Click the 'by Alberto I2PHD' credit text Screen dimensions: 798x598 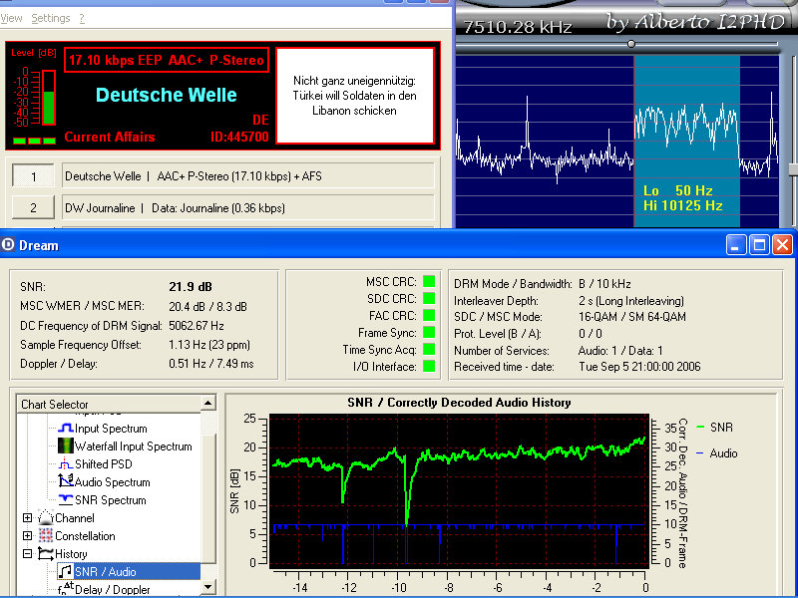click(695, 22)
